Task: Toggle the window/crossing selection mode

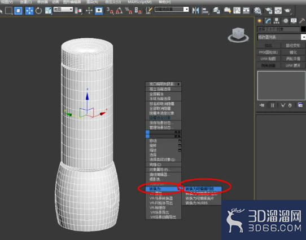Action: tap(18, 11)
